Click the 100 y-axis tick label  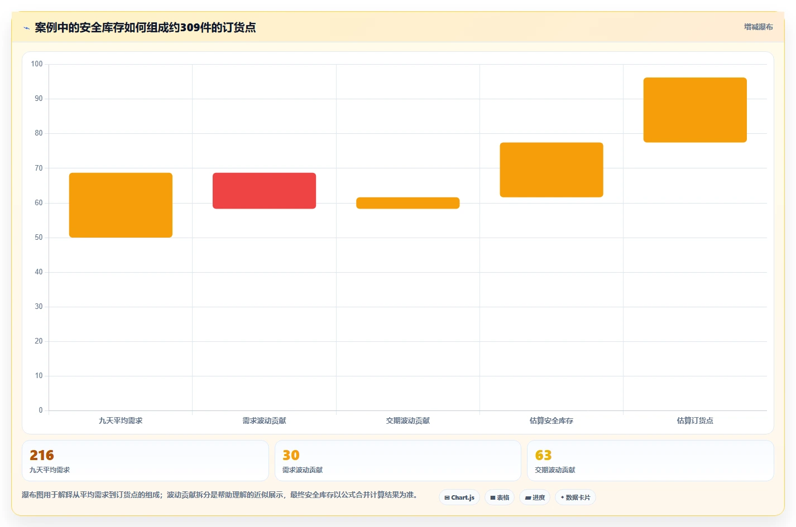(37, 64)
